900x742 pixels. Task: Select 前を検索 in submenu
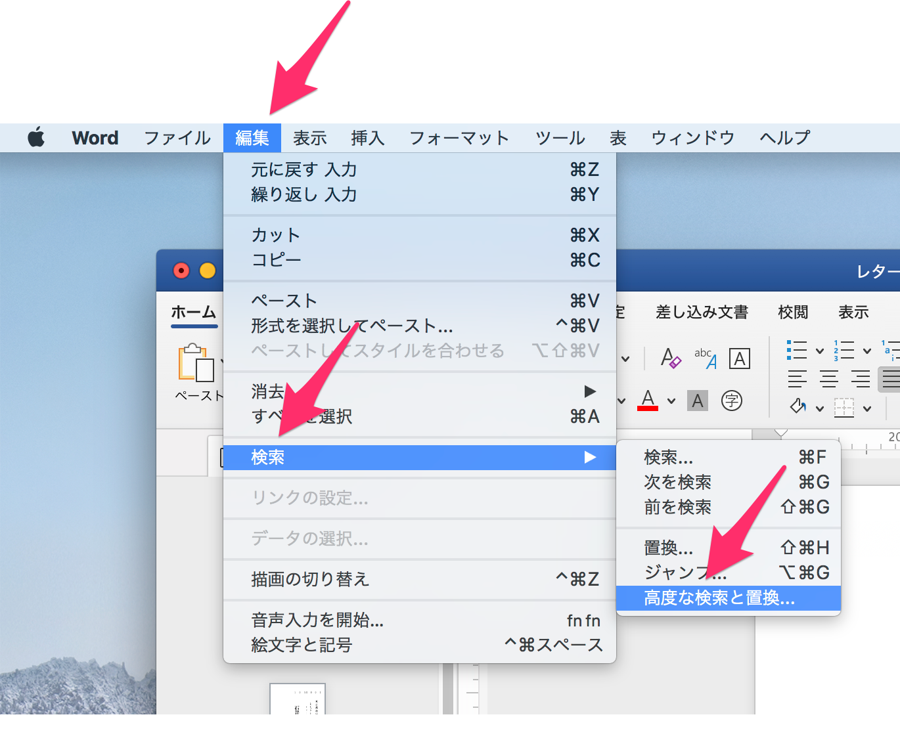point(729,507)
